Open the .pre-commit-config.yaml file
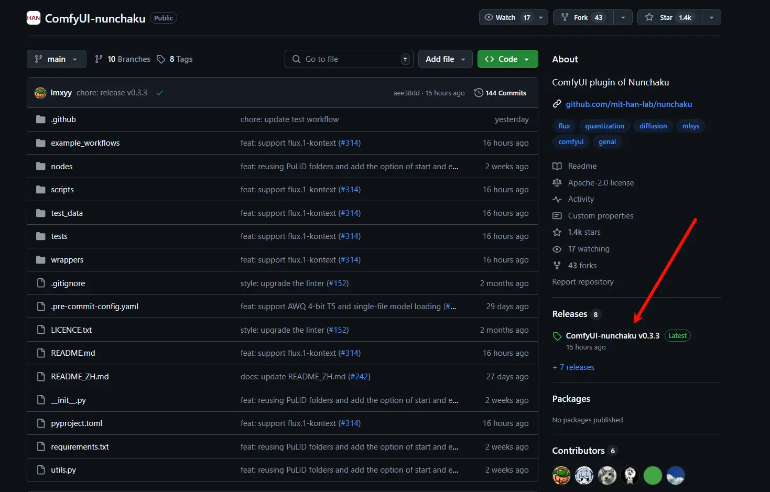 (x=94, y=307)
